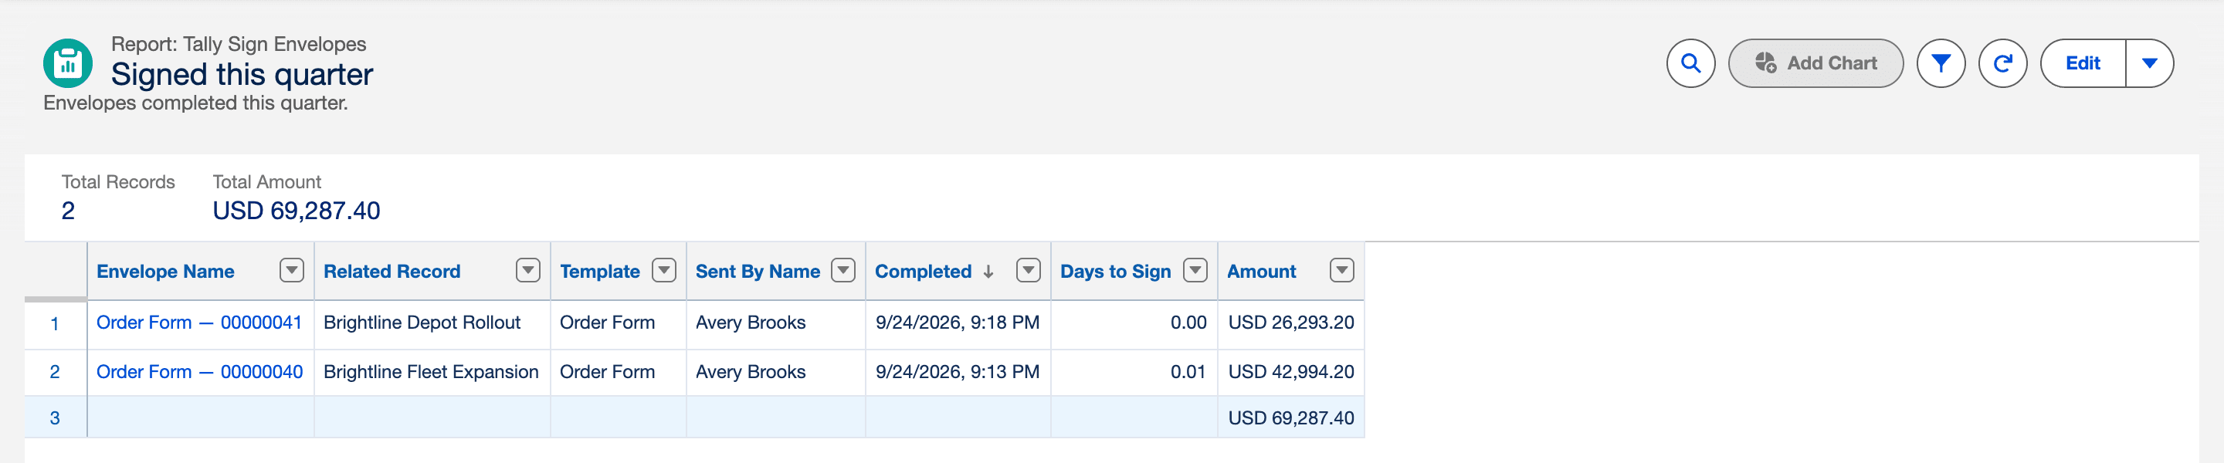2224x463 pixels.
Task: Open more actions arrow next to Edit
Action: 2149,63
